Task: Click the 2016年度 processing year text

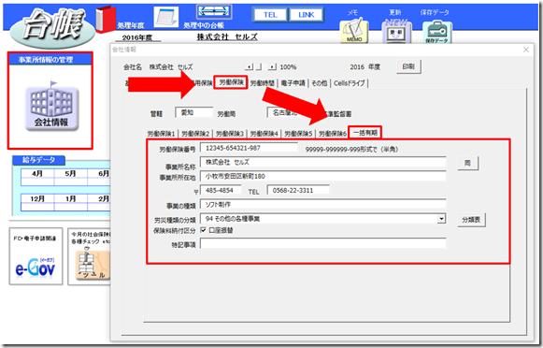Action: pyautogui.click(x=137, y=37)
